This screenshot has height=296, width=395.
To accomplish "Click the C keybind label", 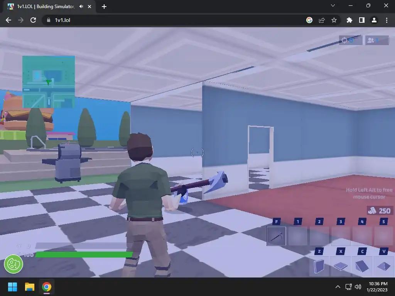I will (x=362, y=251).
